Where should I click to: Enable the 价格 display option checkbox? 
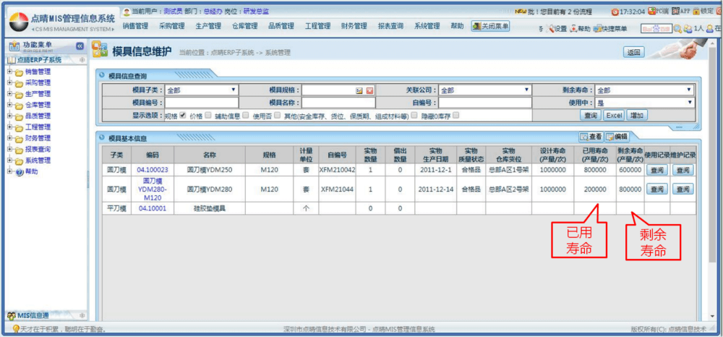[208, 115]
